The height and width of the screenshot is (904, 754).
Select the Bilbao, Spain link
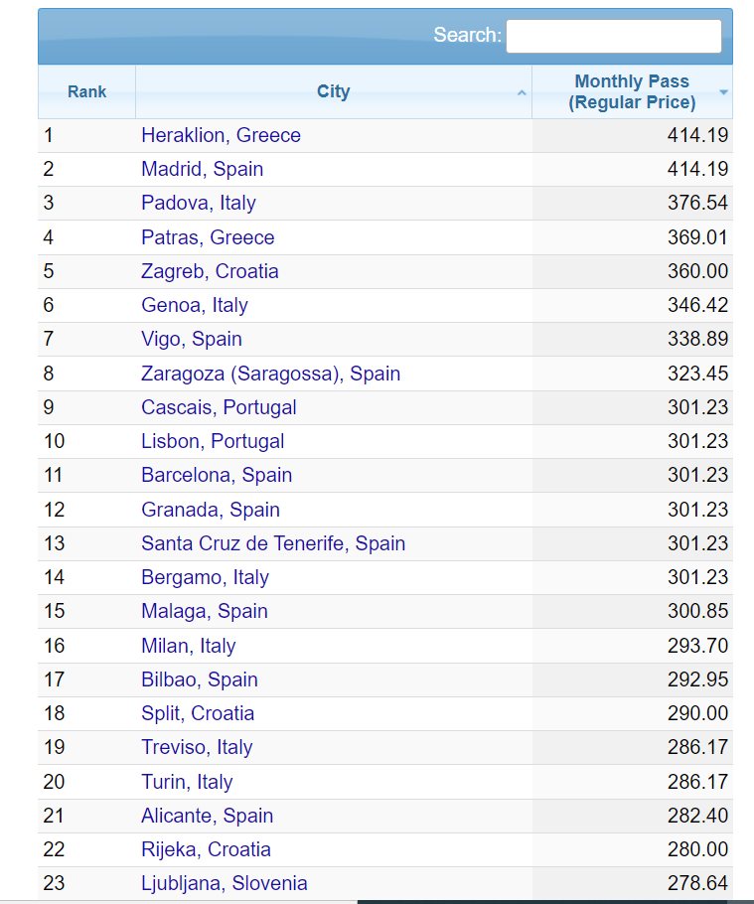point(199,679)
